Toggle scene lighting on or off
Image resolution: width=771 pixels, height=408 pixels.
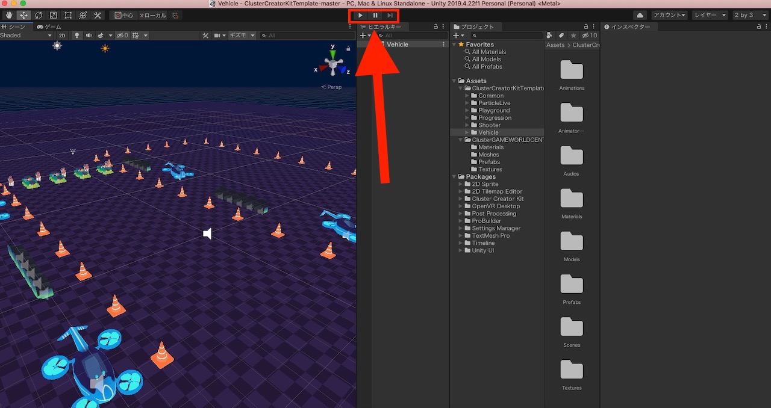[x=77, y=35]
